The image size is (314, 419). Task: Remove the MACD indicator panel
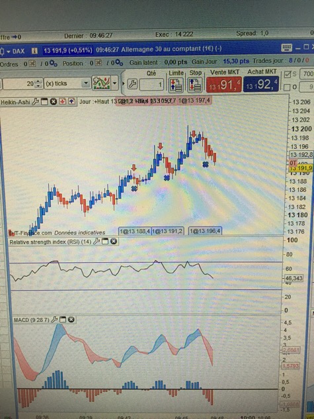tap(71, 320)
